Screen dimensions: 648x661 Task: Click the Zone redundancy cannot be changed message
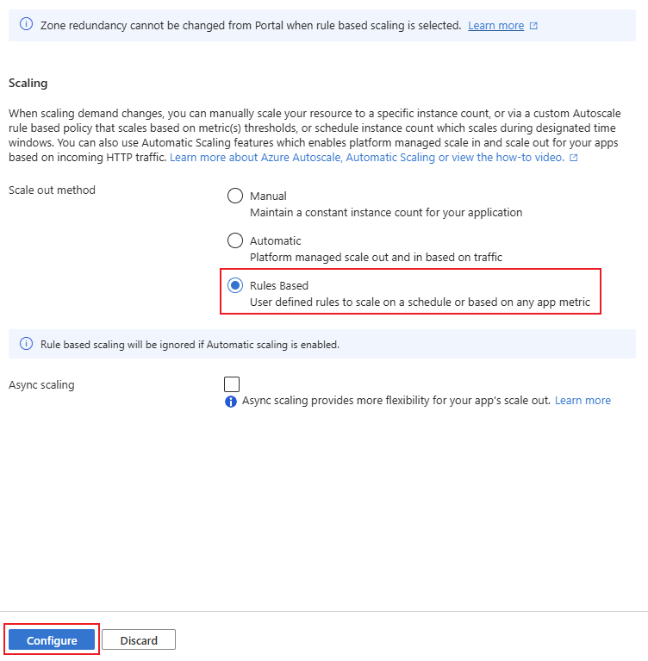(x=250, y=26)
